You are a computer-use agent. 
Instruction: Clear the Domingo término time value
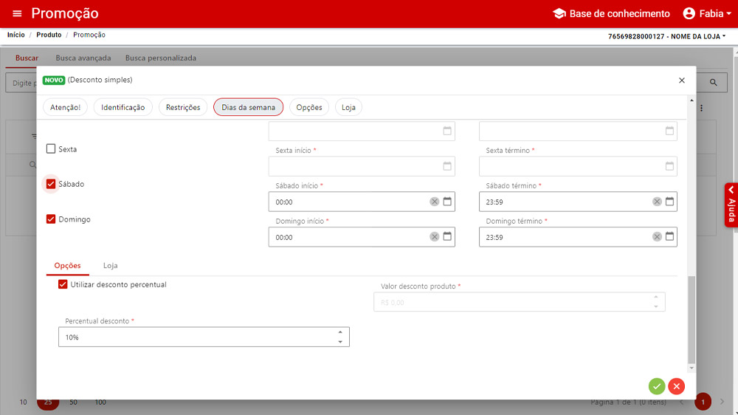[x=657, y=237]
